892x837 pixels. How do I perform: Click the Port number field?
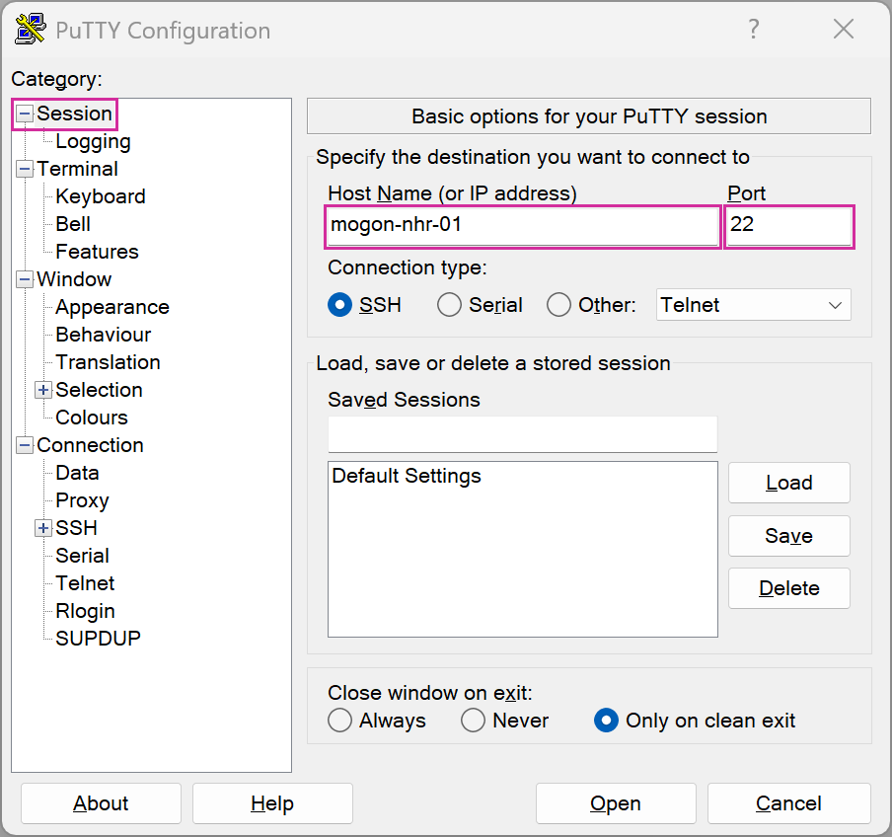[x=788, y=225]
